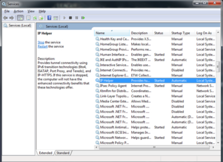
Task: Click the gear icon for Link-Layer Topology row
Action: 97,96
